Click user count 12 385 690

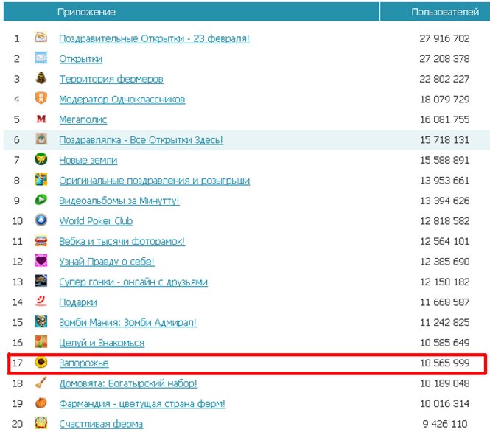(444, 262)
